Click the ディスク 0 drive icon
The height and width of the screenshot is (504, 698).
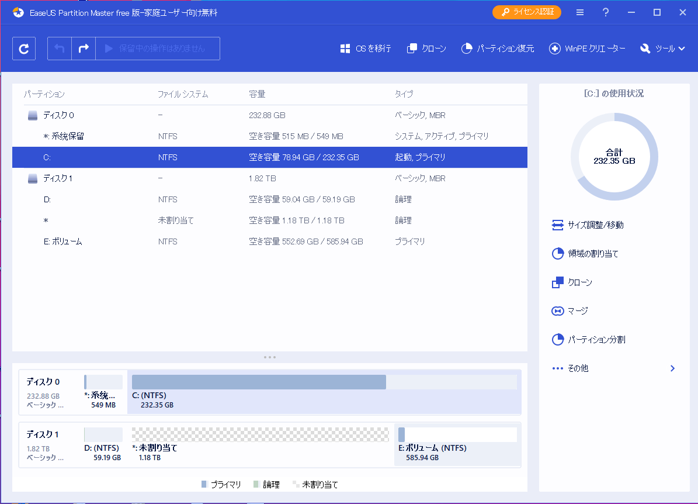(33, 115)
